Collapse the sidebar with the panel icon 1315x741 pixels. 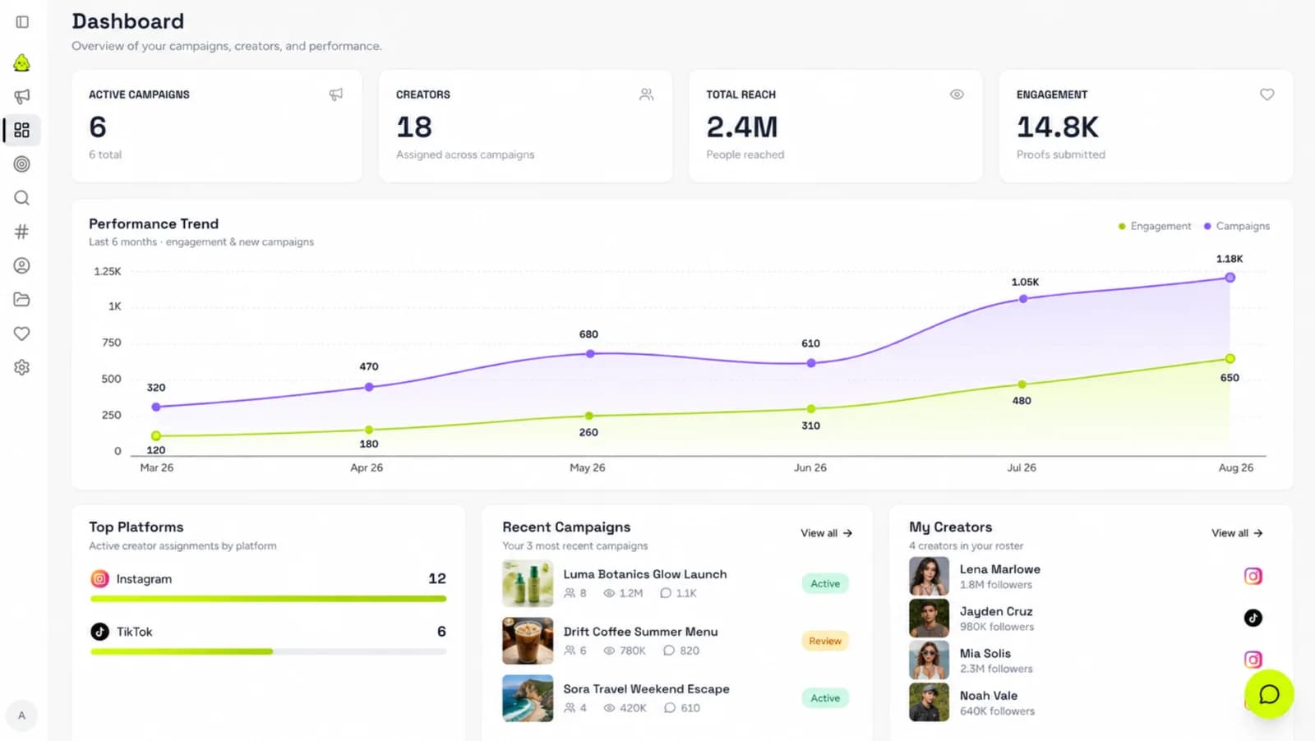[x=22, y=22]
